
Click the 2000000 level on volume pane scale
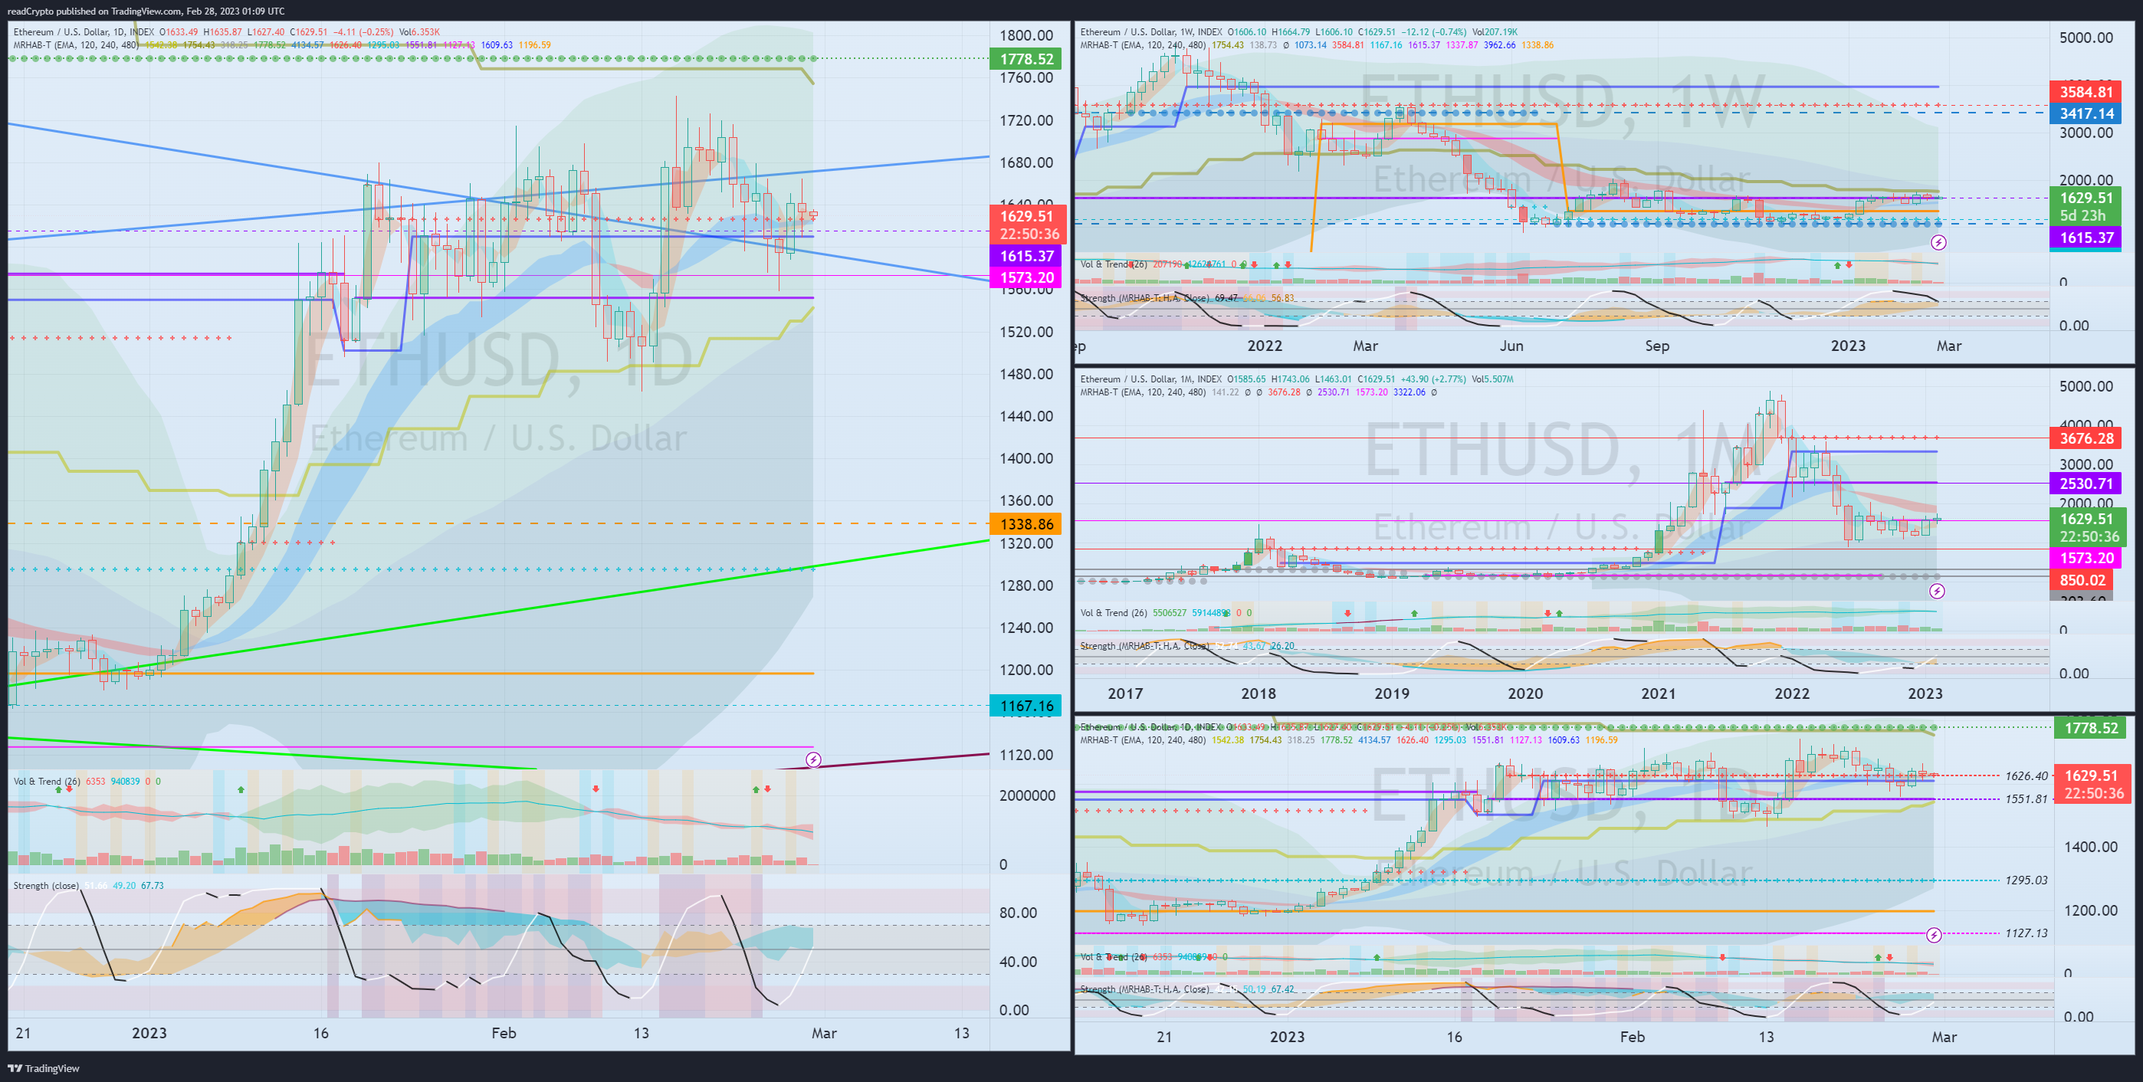[x=1026, y=795]
